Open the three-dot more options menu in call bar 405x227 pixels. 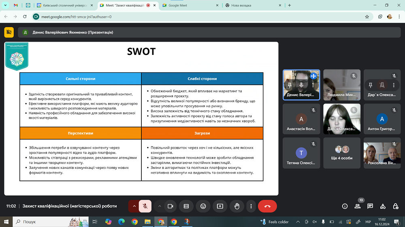(251, 206)
